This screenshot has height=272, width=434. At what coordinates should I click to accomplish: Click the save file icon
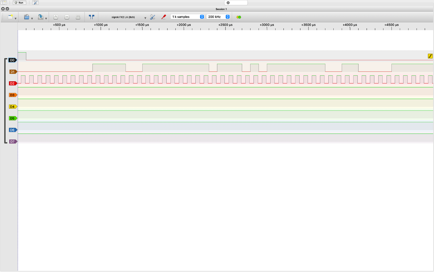click(40, 17)
